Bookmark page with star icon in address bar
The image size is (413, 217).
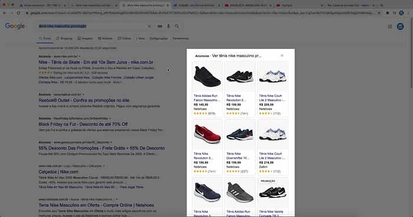[379, 13]
